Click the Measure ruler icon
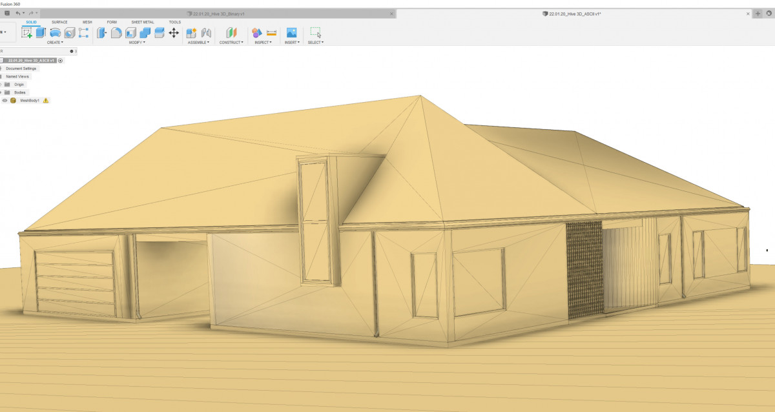Image resolution: width=775 pixels, height=412 pixels. (x=271, y=32)
